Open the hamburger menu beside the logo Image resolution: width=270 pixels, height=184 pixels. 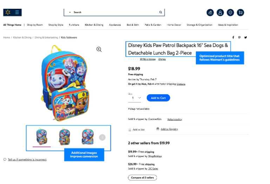click(17, 12)
